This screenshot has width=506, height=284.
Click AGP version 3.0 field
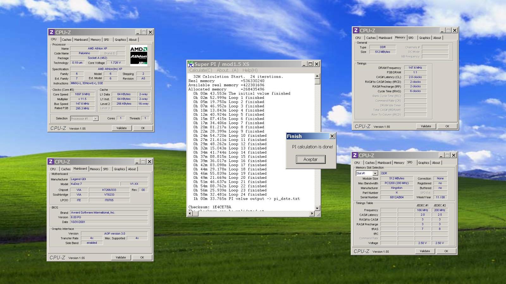pos(114,233)
